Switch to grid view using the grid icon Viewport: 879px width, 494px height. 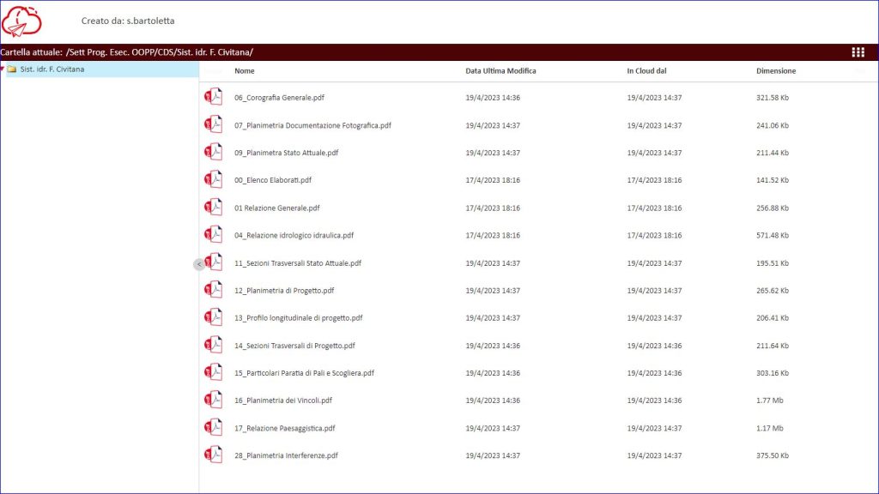point(858,52)
